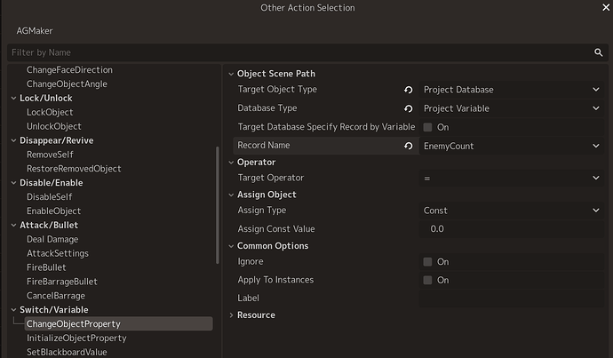Collapse the Attack/Bullet category

pos(13,225)
